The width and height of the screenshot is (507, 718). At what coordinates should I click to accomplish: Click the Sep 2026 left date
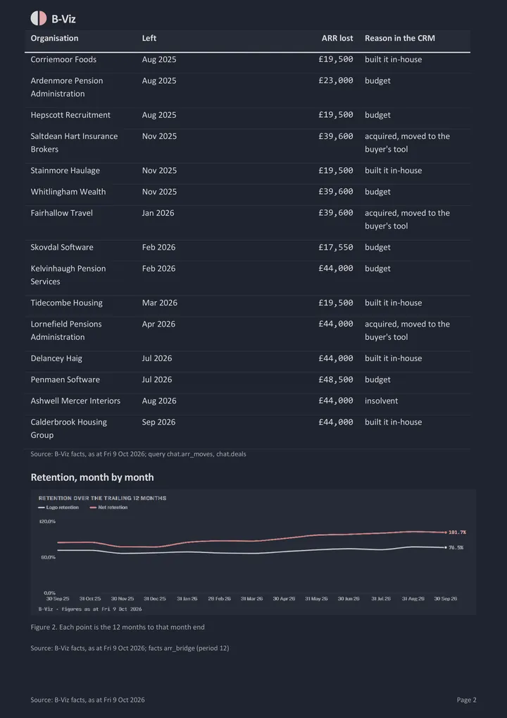tap(158, 422)
